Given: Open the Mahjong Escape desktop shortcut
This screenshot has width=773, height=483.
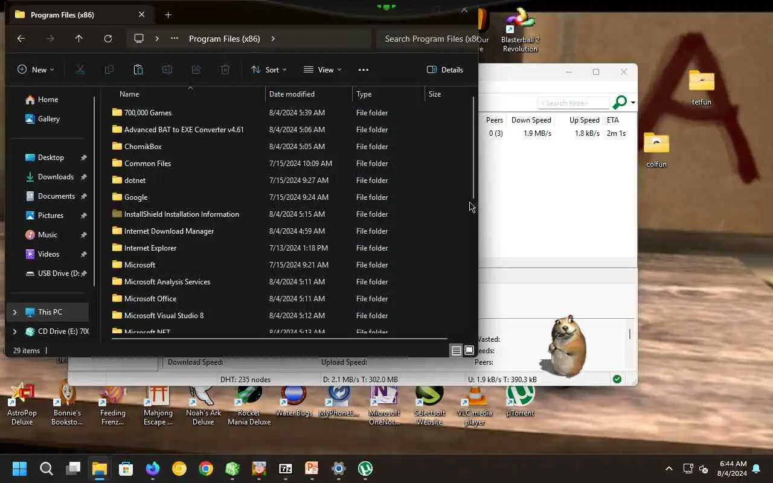Looking at the screenshot, I should coord(158,405).
